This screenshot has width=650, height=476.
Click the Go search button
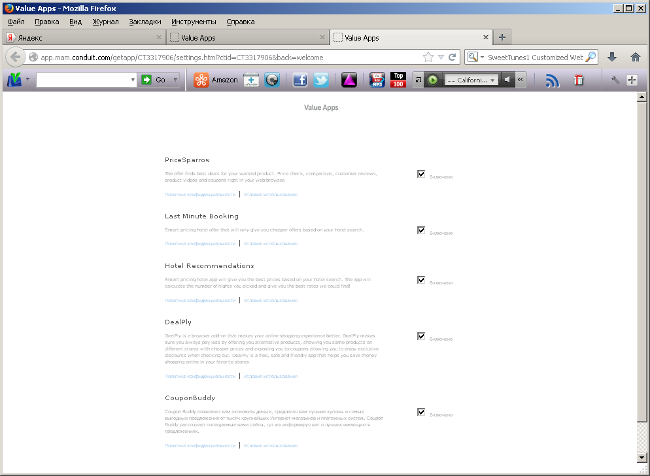point(153,80)
